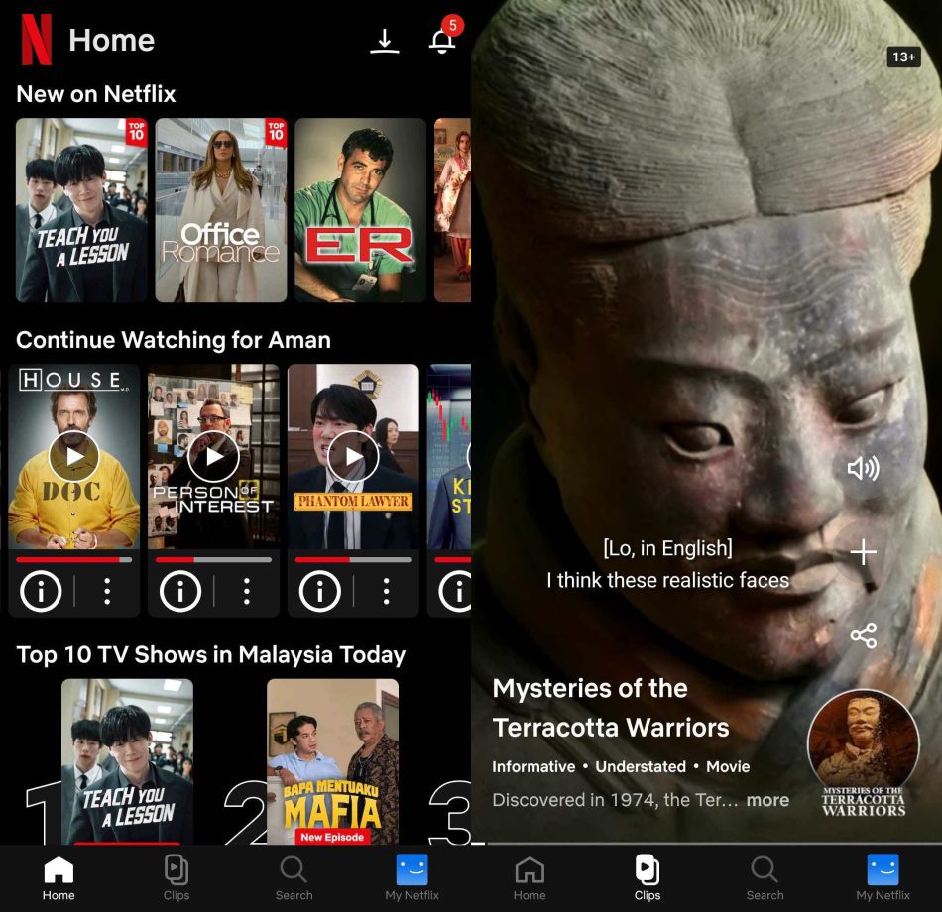Click House watch progress bar

[x=74, y=559]
